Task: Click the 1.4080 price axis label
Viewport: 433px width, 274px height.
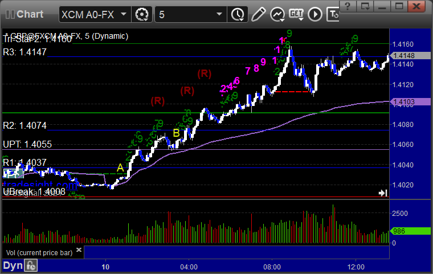Action: pos(403,125)
